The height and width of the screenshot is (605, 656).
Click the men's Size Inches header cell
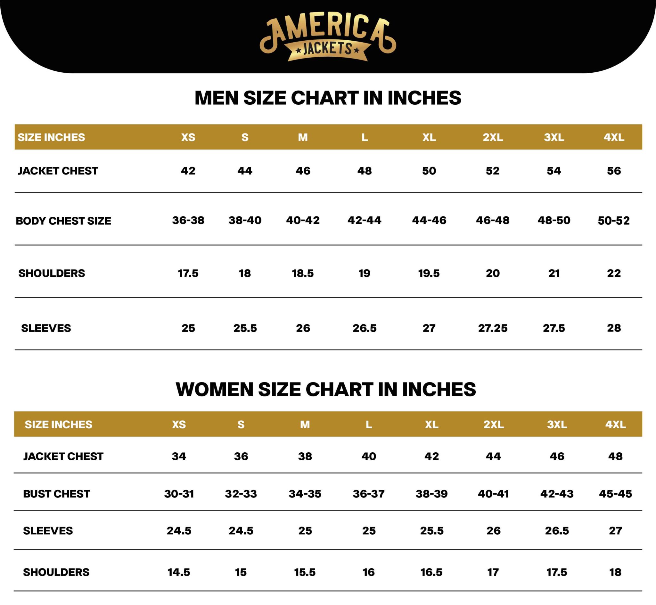pyautogui.click(x=51, y=137)
